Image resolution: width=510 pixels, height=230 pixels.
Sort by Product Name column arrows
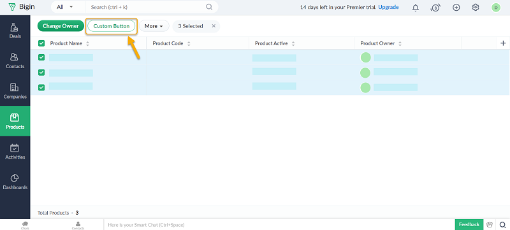87,43
